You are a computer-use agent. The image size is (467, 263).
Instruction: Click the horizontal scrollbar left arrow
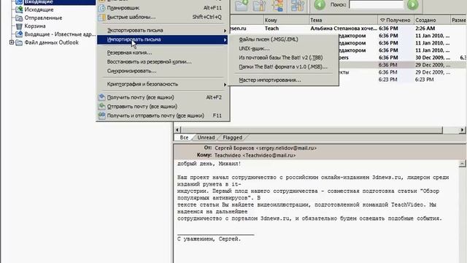(x=177, y=130)
